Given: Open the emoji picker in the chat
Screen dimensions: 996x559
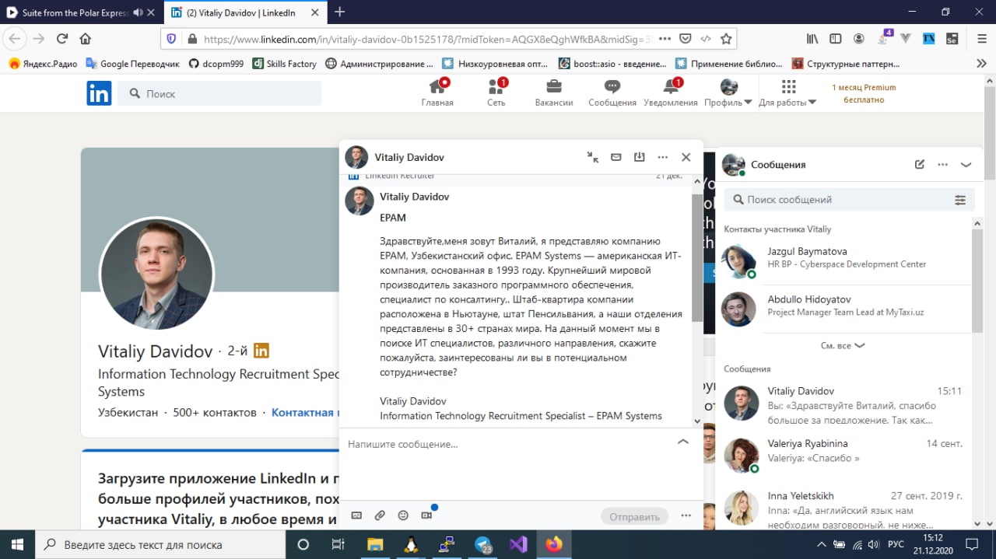Looking at the screenshot, I should click(403, 515).
